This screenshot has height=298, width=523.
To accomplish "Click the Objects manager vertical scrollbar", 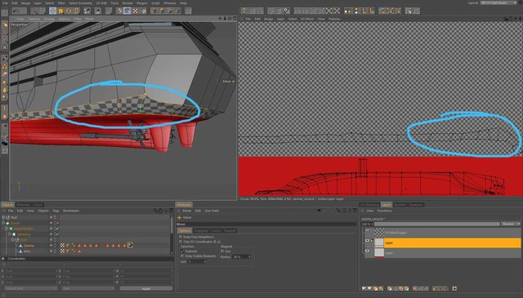I will (172, 234).
